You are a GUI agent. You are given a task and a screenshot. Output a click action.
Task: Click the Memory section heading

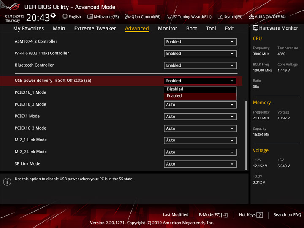[x=262, y=103]
